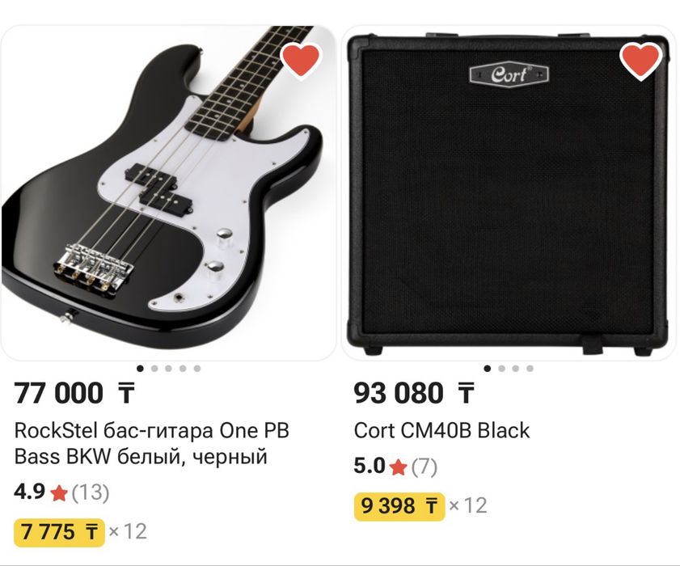Screen dimensions: 680x566
Task: View the 13 reviews for the bass guitar
Action: click(91, 492)
